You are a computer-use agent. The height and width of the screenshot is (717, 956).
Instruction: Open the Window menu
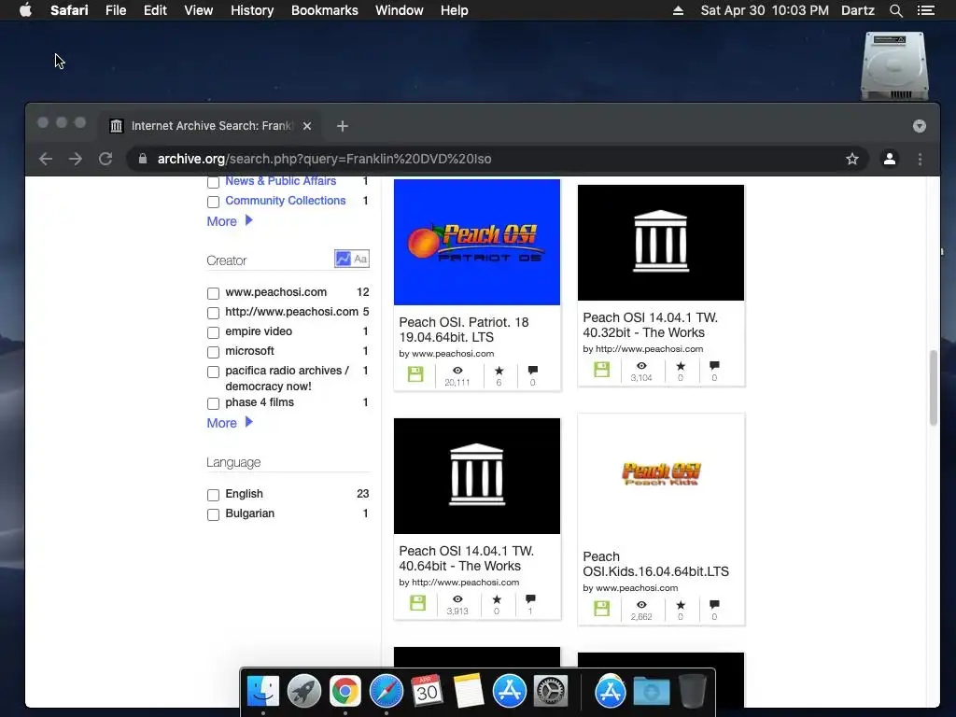tap(400, 10)
